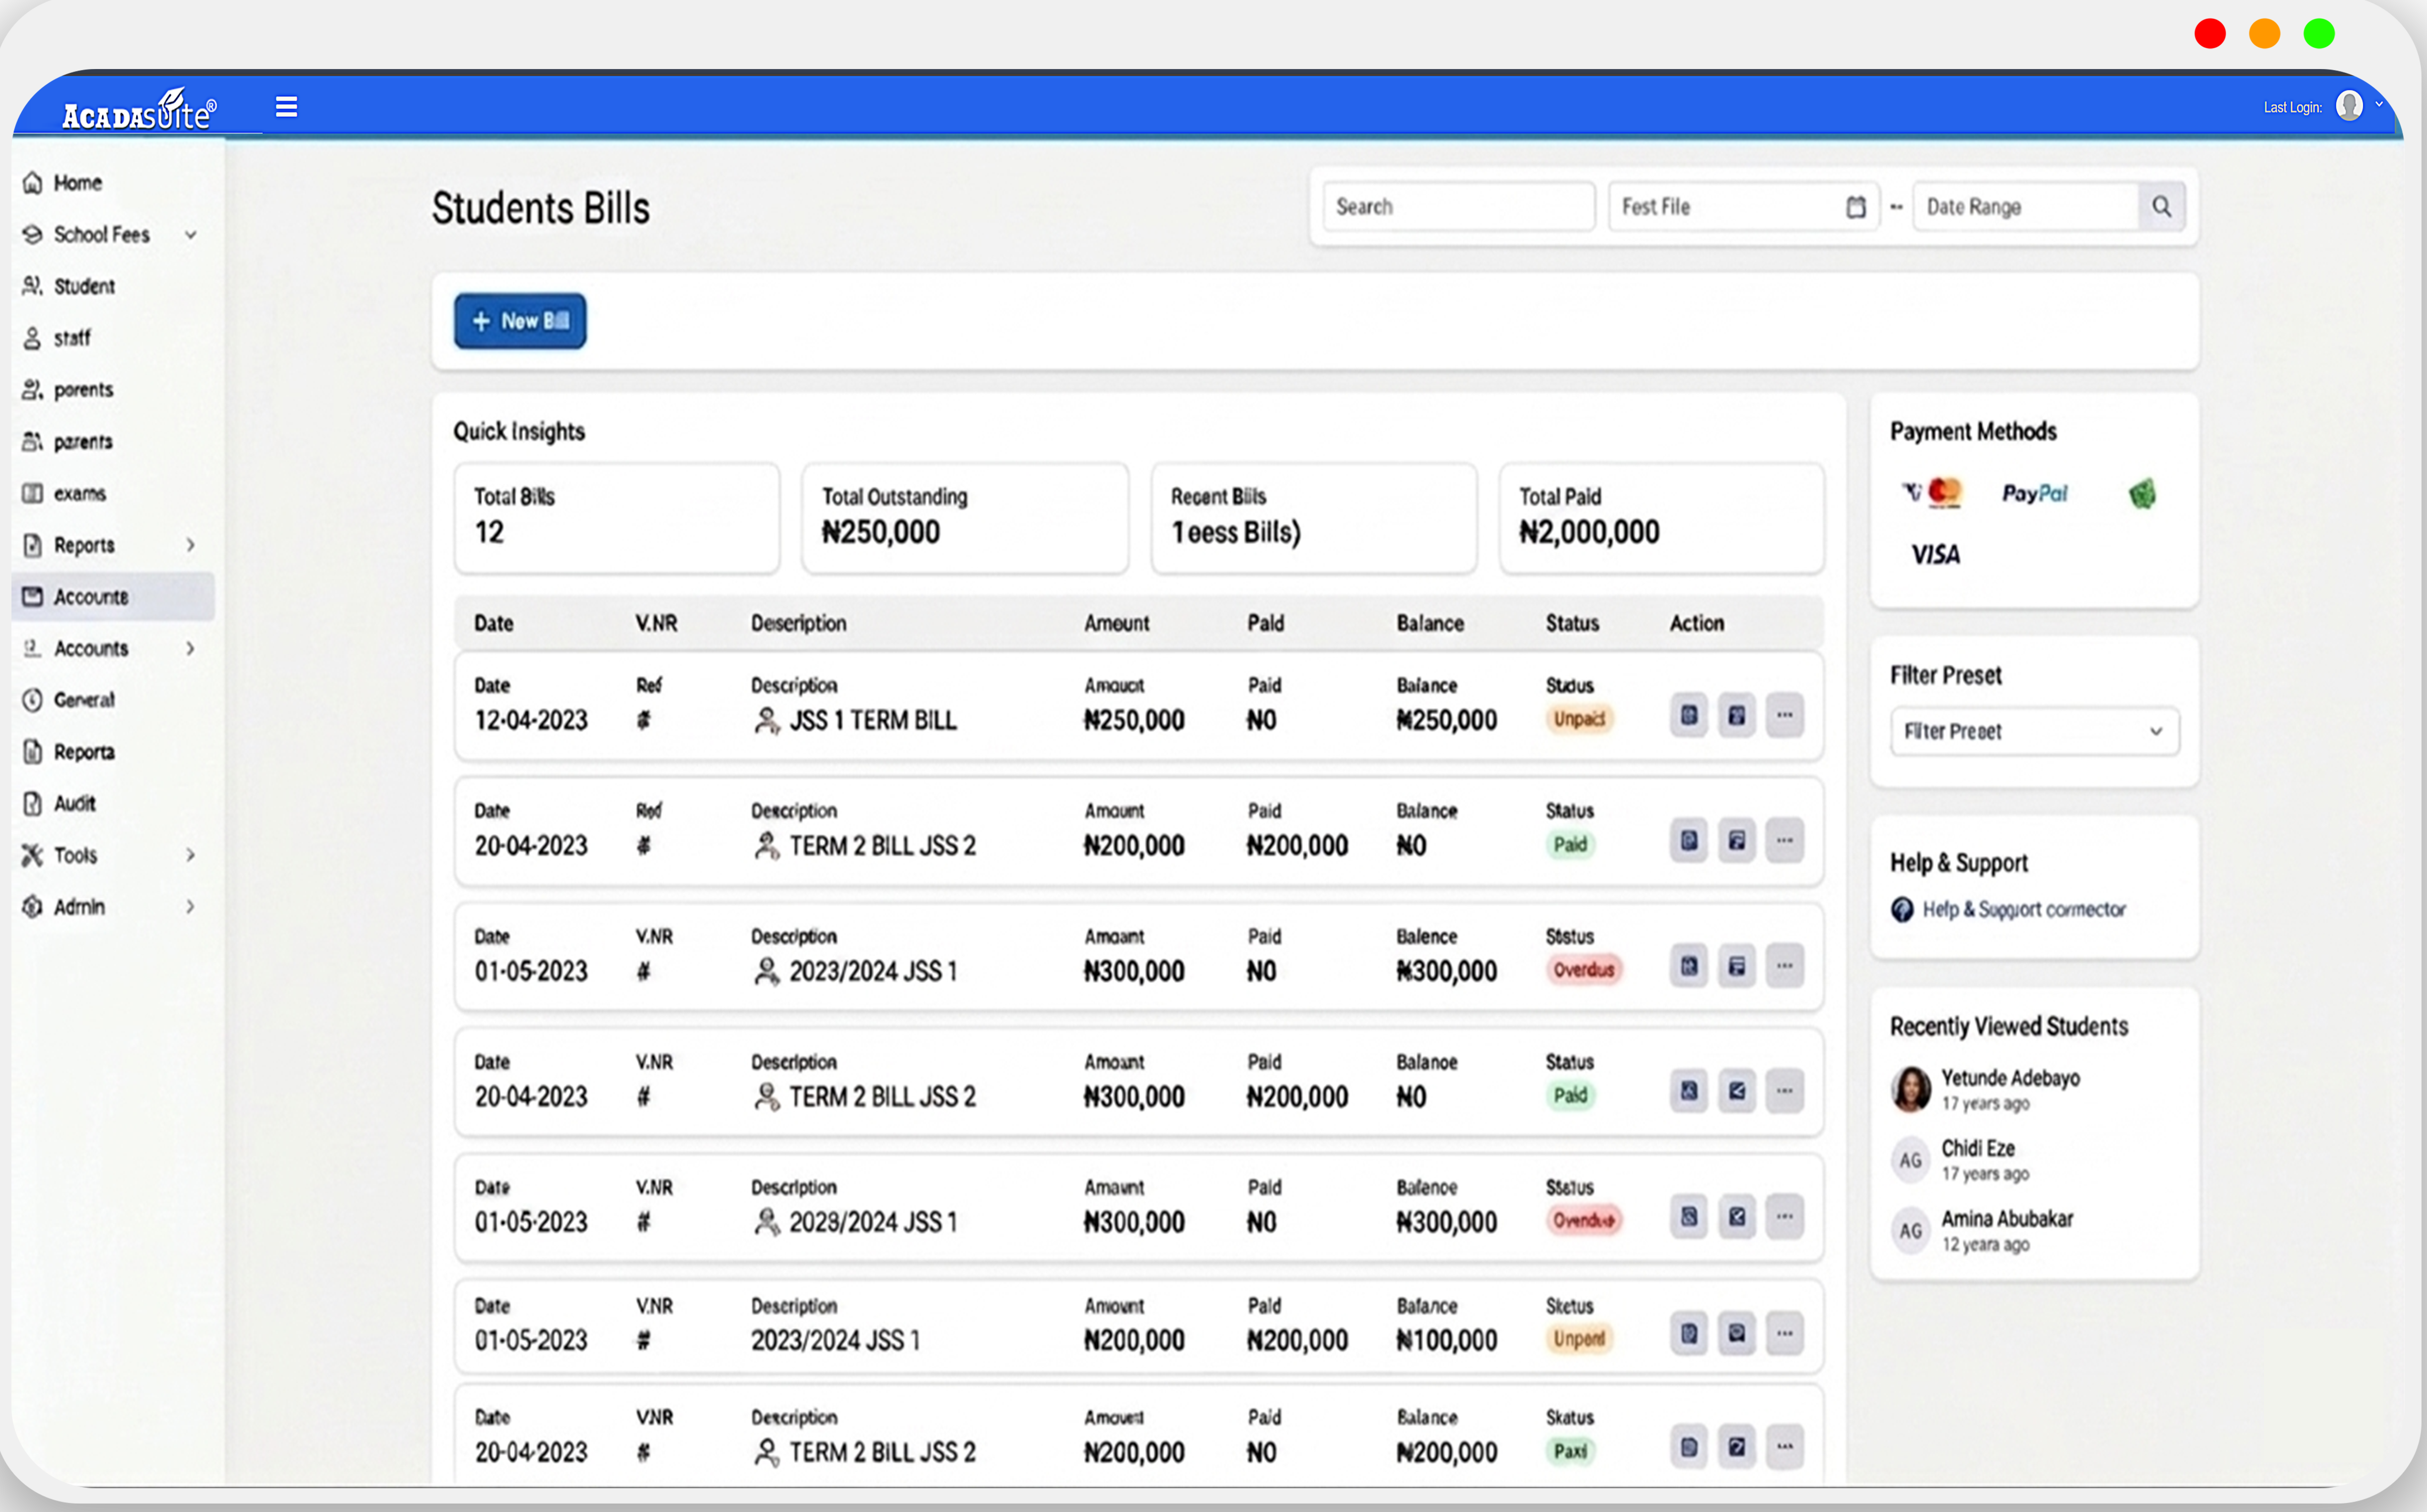Expand the Reports sidebar submenu chevron
The height and width of the screenshot is (1512, 2427).
[x=190, y=545]
